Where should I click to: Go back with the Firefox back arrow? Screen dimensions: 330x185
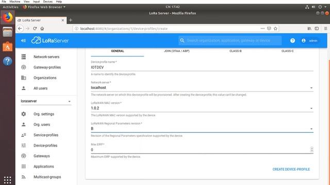point(20,28)
